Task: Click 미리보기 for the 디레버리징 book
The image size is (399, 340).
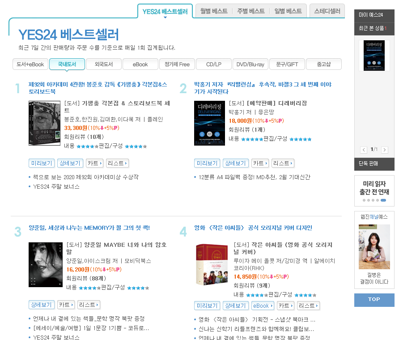Action: tap(207, 163)
